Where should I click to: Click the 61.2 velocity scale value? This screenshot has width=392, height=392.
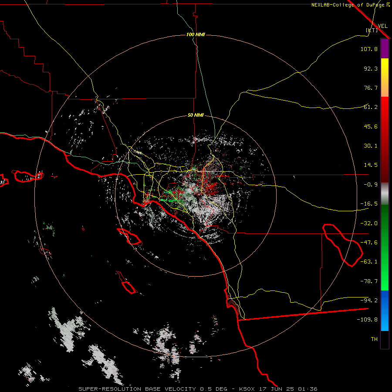coord(371,107)
